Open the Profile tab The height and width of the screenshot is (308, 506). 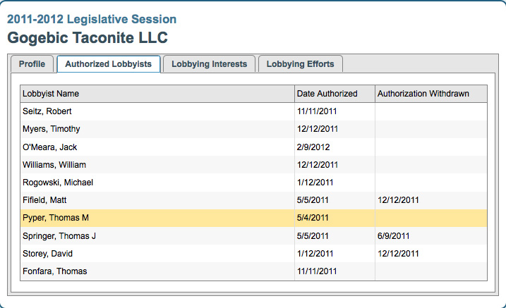[32, 64]
